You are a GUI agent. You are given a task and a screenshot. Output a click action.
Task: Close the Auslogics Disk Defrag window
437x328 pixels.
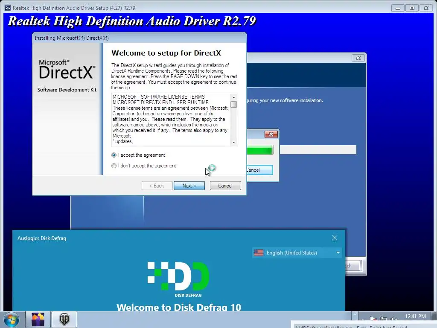335,238
